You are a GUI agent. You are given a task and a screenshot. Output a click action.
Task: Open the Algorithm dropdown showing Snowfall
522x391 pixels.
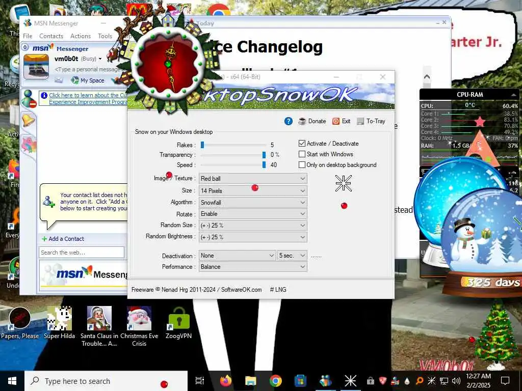(x=253, y=203)
